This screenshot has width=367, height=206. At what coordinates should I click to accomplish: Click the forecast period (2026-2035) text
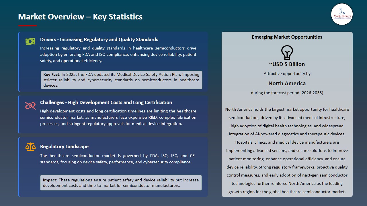(x=287, y=92)
